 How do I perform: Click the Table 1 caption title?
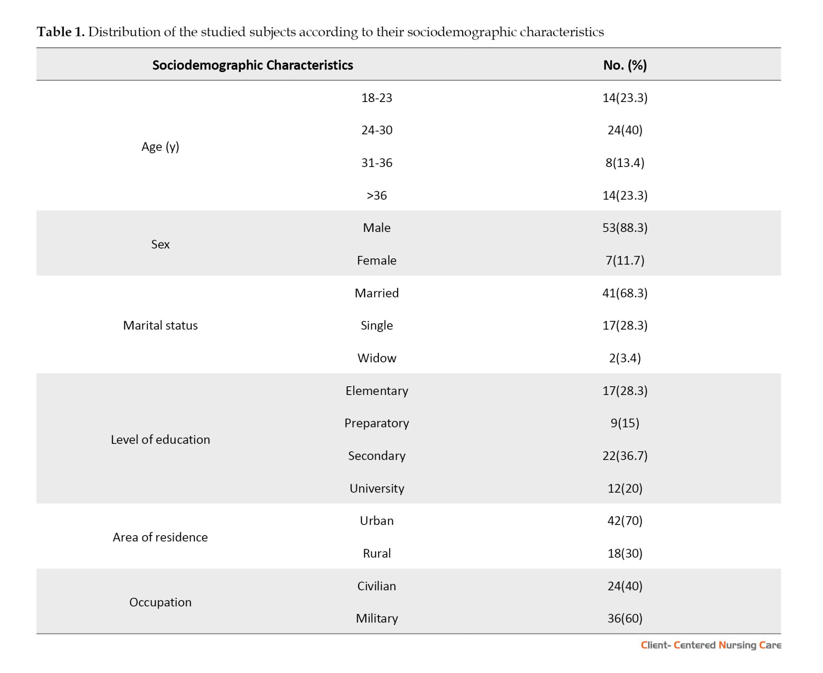pos(320,32)
